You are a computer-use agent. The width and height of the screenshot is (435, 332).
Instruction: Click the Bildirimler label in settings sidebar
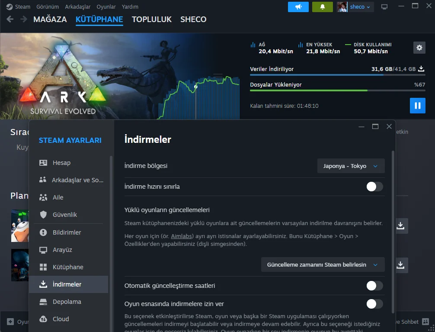(67, 232)
